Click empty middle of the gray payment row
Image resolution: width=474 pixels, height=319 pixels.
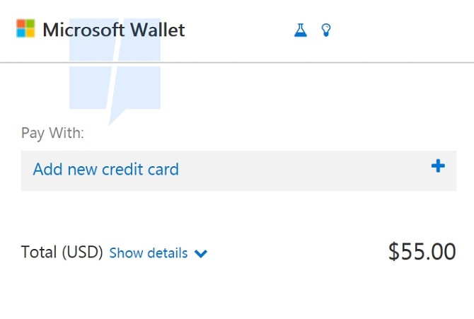click(x=304, y=170)
